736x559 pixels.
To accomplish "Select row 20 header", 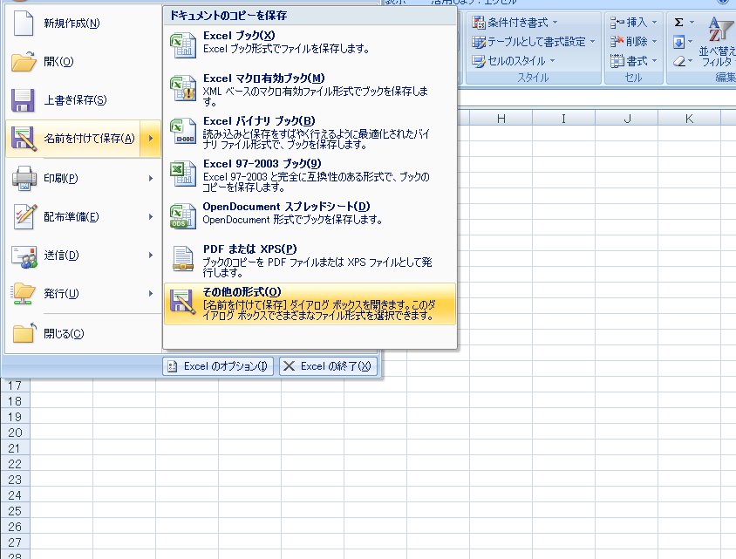I will [15, 433].
